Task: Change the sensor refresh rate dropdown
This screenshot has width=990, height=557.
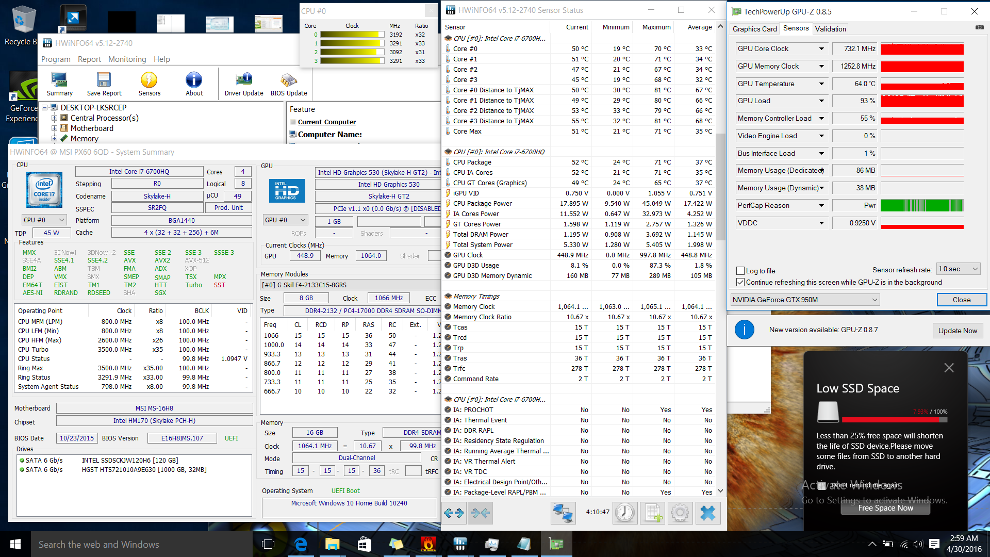Action: (x=958, y=269)
